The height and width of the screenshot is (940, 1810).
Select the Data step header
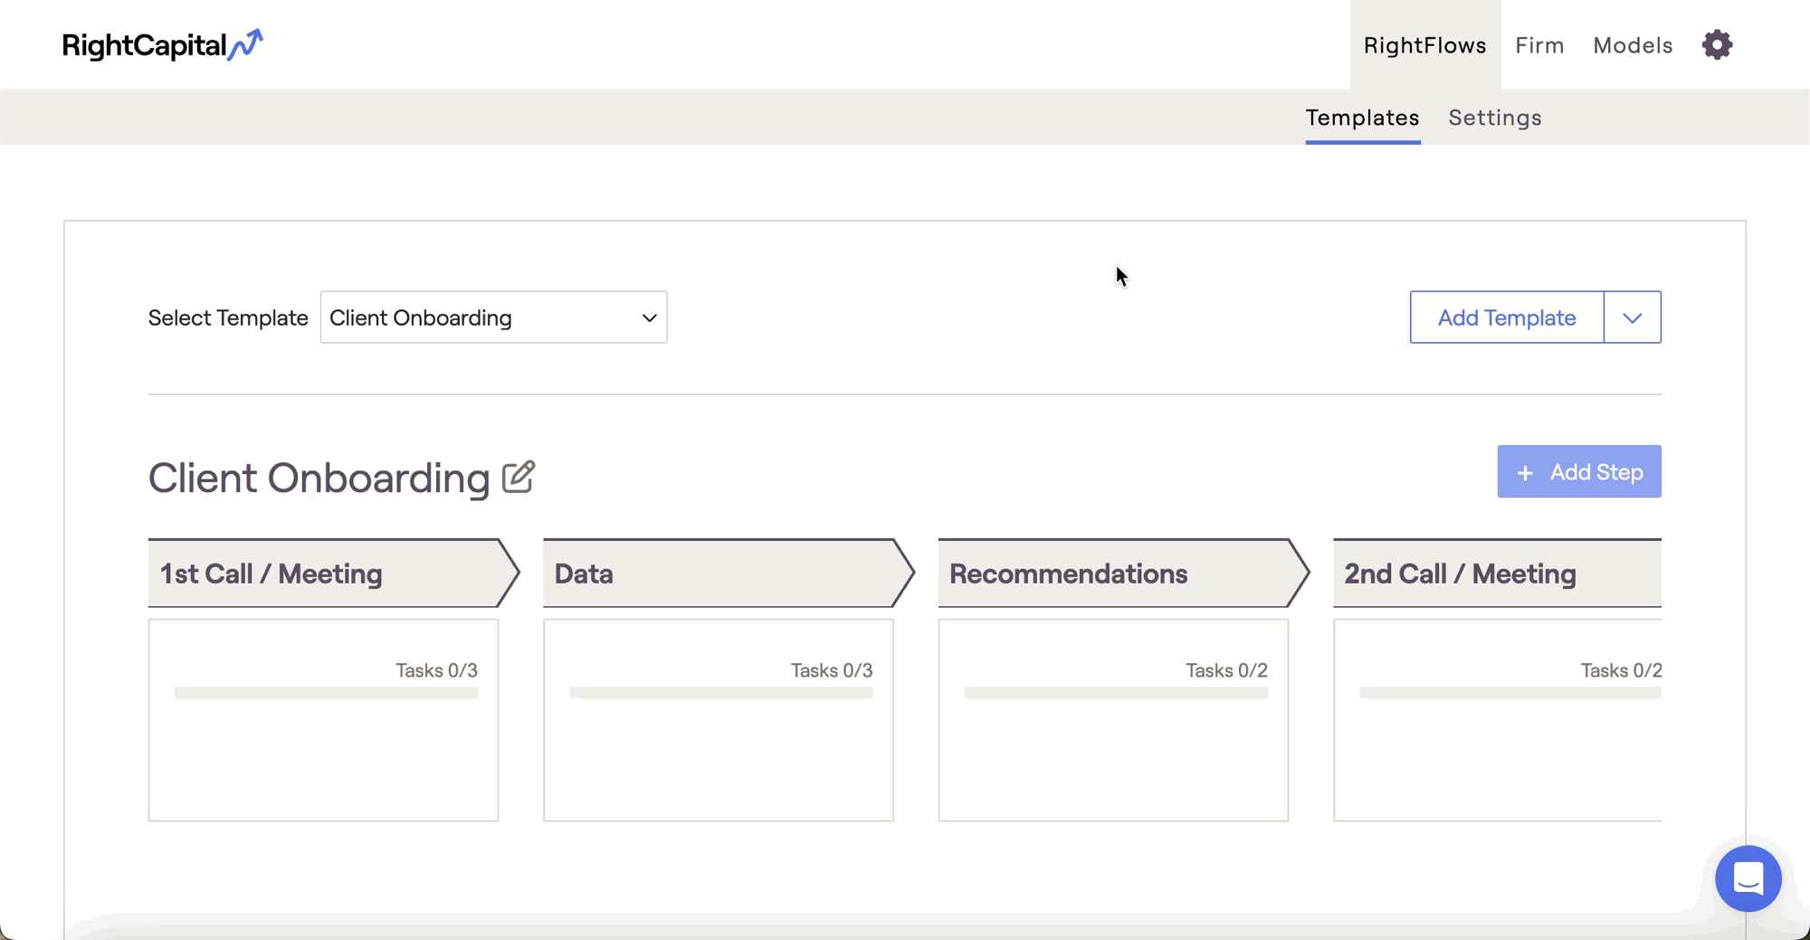click(721, 574)
